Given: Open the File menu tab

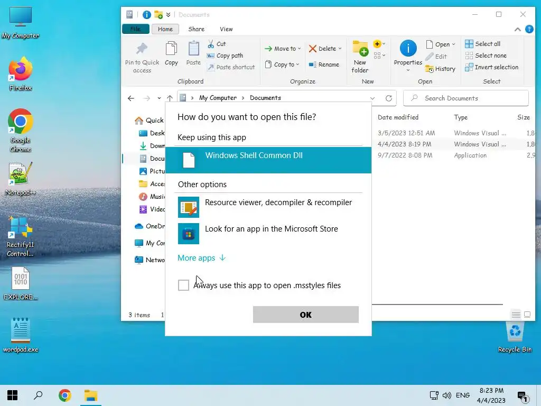Looking at the screenshot, I should tap(136, 29).
